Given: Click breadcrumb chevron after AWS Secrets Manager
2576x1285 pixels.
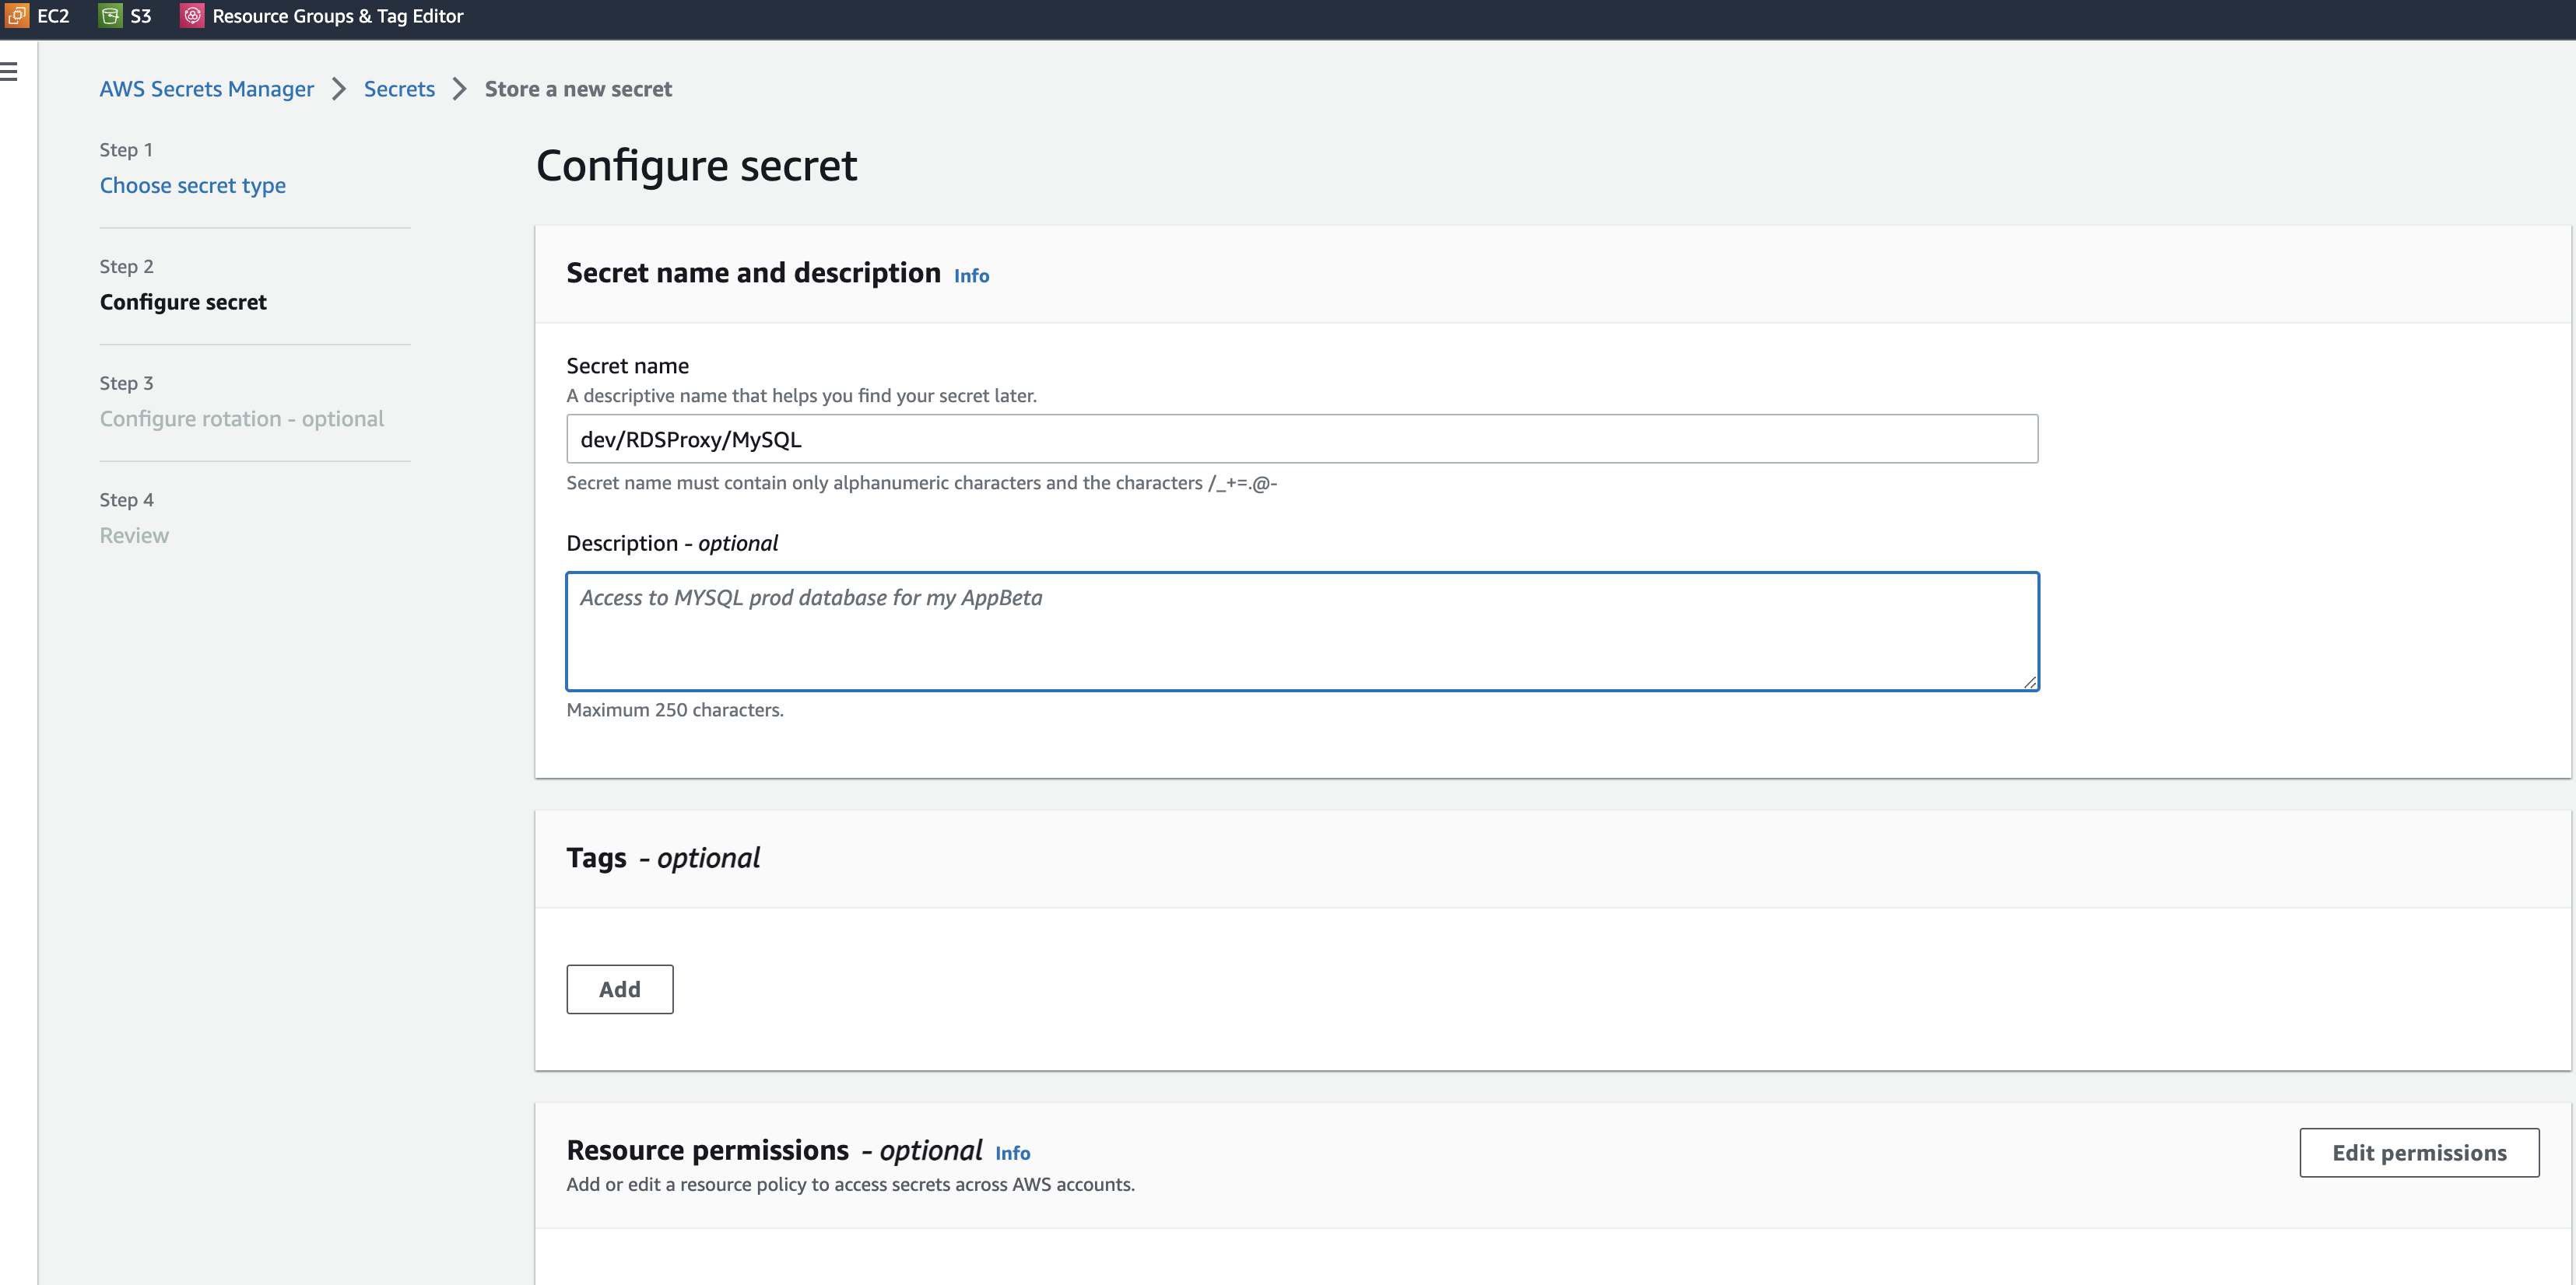Looking at the screenshot, I should coord(339,89).
